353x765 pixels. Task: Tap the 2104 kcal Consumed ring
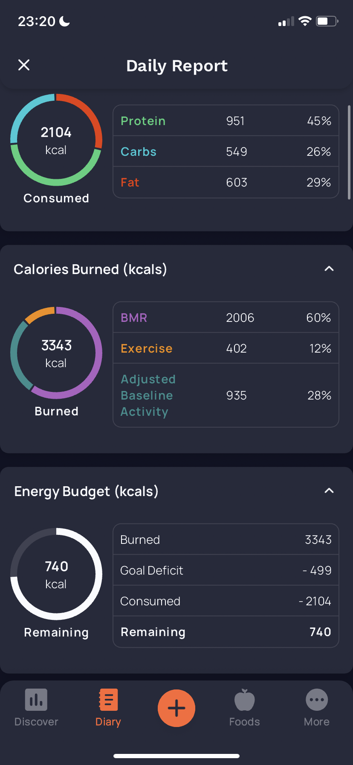click(56, 140)
